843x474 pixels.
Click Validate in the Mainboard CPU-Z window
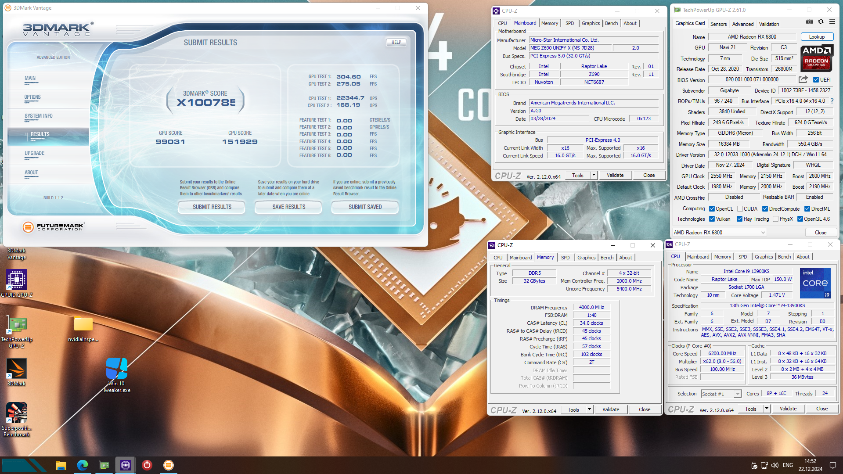[615, 175]
